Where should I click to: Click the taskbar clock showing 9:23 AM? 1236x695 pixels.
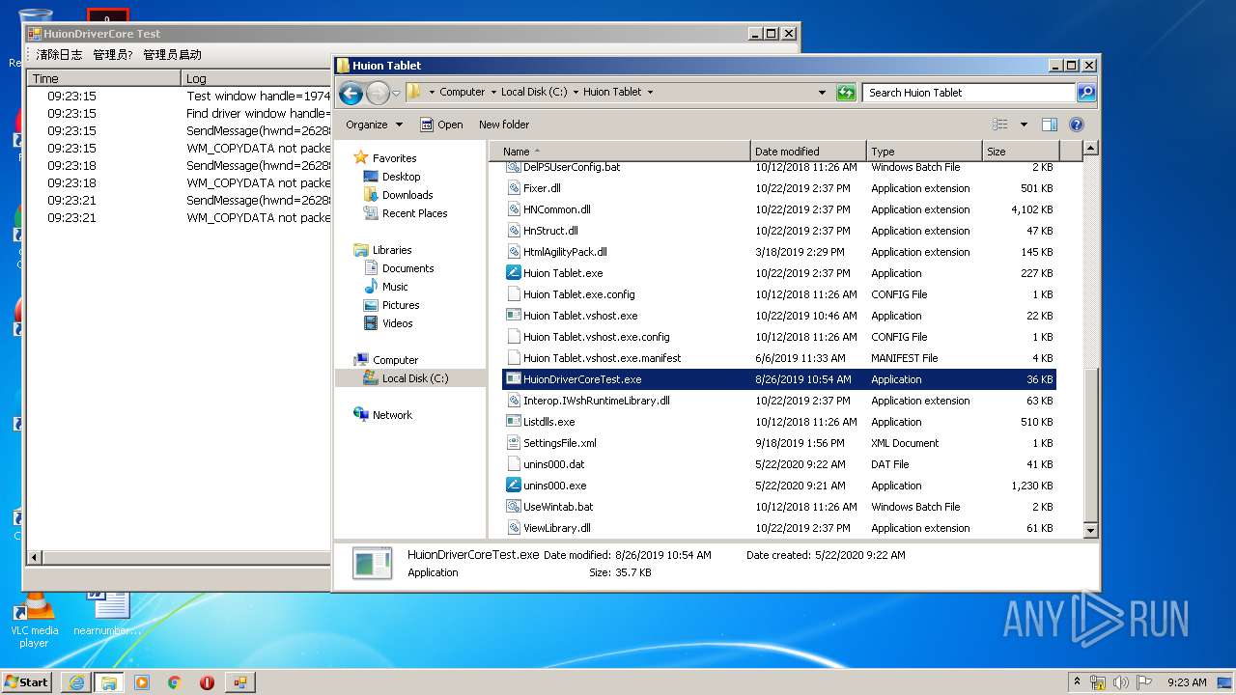[1187, 681]
